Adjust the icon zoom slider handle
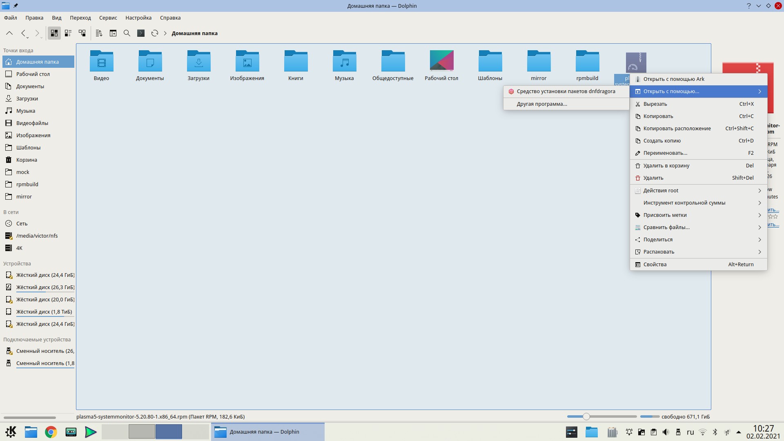This screenshot has width=784, height=441. (586, 416)
